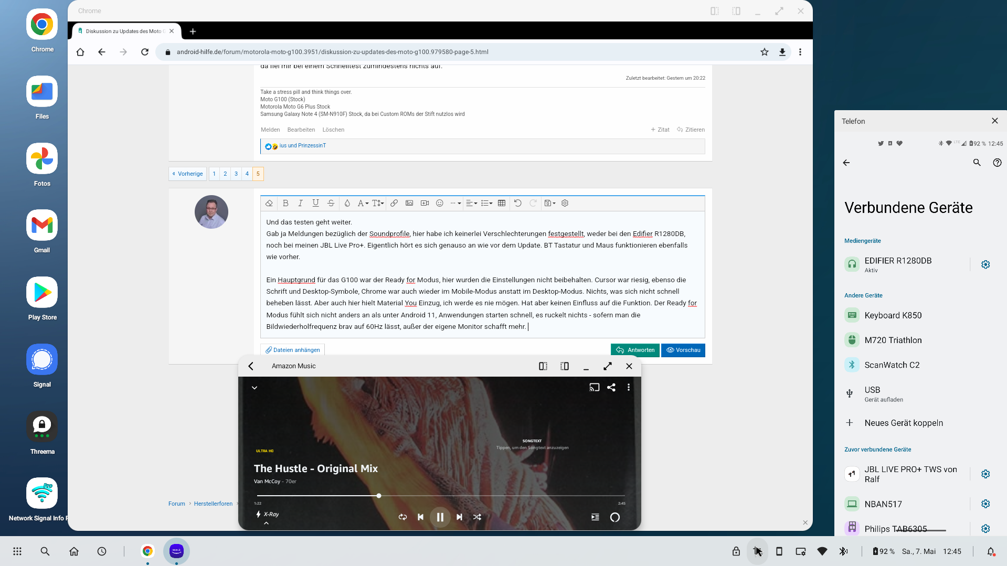The height and width of the screenshot is (566, 1007).
Task: Open JBL LIVE PRO+ TWS settings gear
Action: click(985, 474)
